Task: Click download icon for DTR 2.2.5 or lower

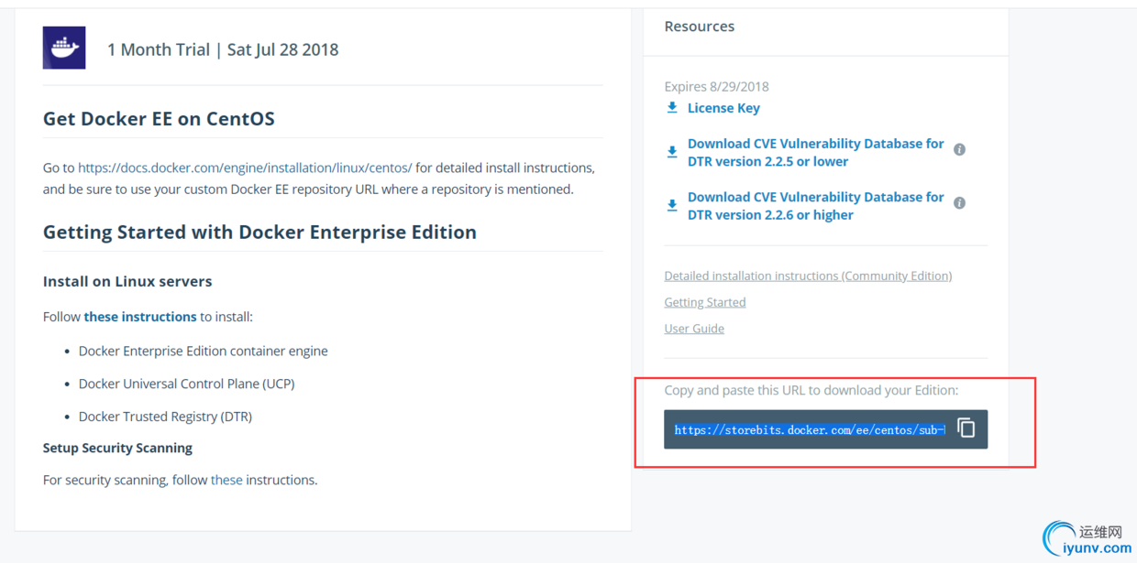Action: click(672, 152)
